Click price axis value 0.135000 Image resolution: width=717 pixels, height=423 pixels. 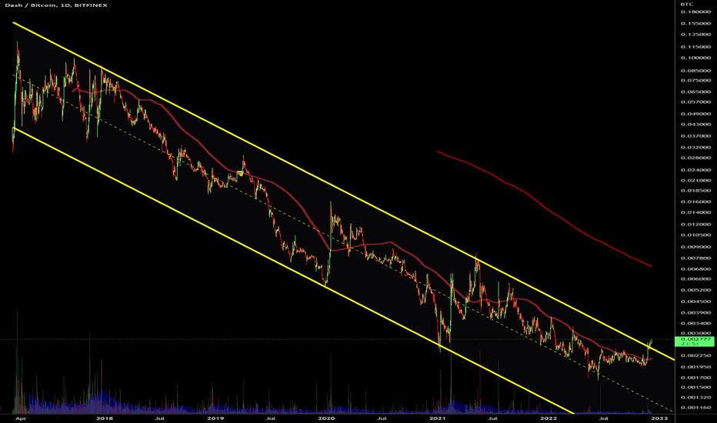pos(695,35)
